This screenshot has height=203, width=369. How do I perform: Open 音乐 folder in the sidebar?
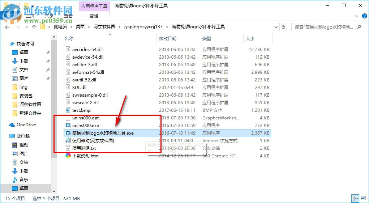tap(20, 180)
